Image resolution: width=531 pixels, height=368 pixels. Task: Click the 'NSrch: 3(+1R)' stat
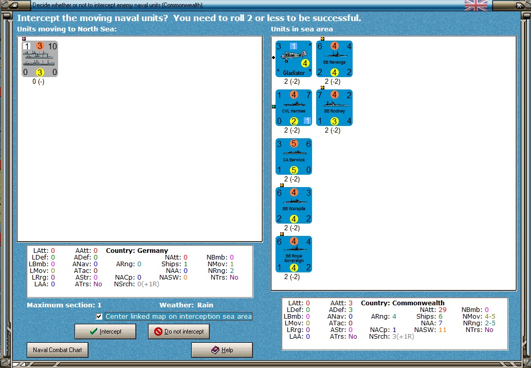(392, 337)
